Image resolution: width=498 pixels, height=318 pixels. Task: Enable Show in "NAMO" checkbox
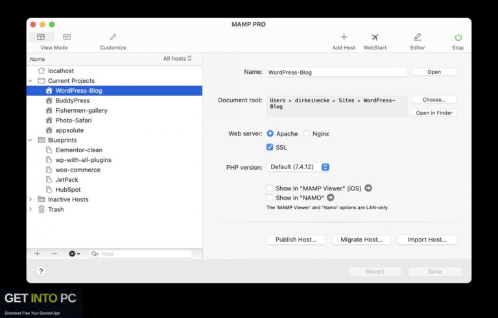point(270,198)
